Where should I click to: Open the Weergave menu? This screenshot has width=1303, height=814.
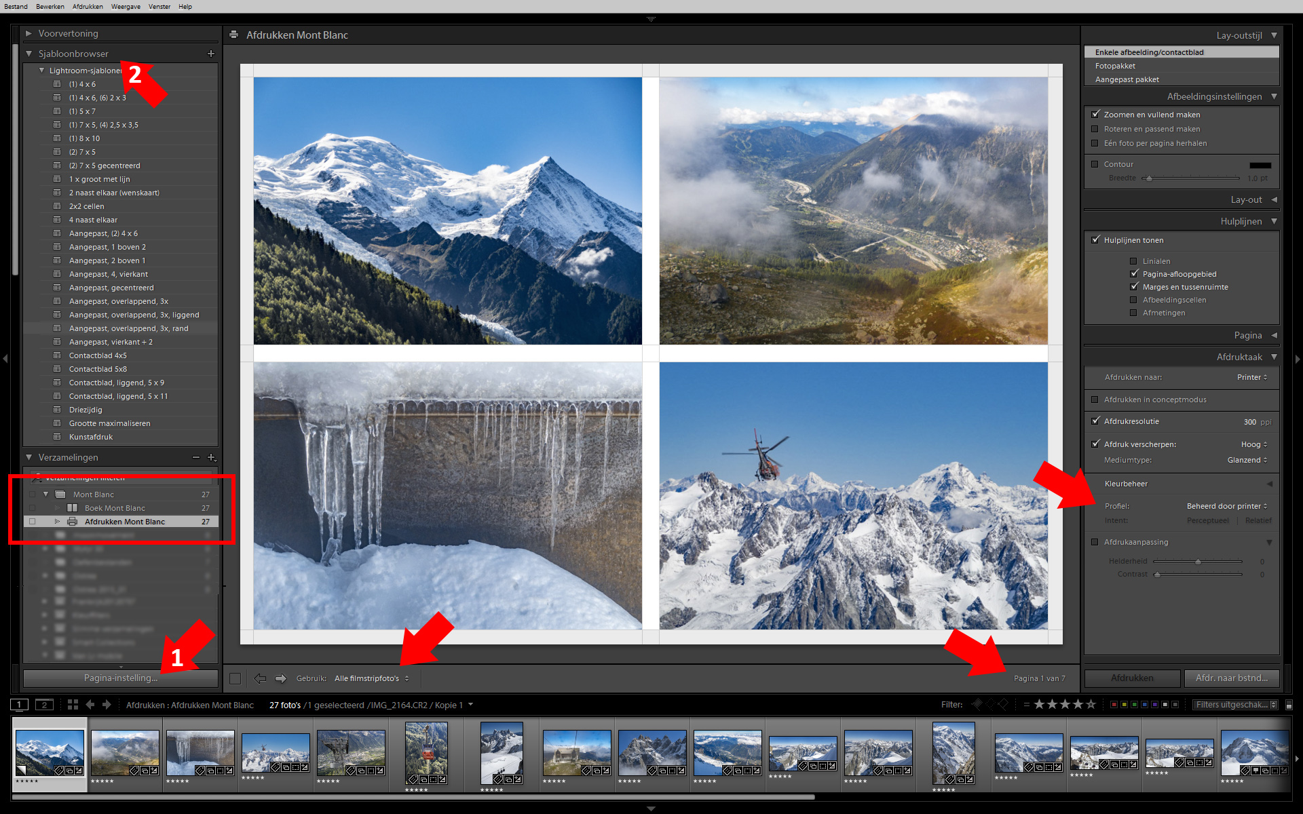point(126,7)
